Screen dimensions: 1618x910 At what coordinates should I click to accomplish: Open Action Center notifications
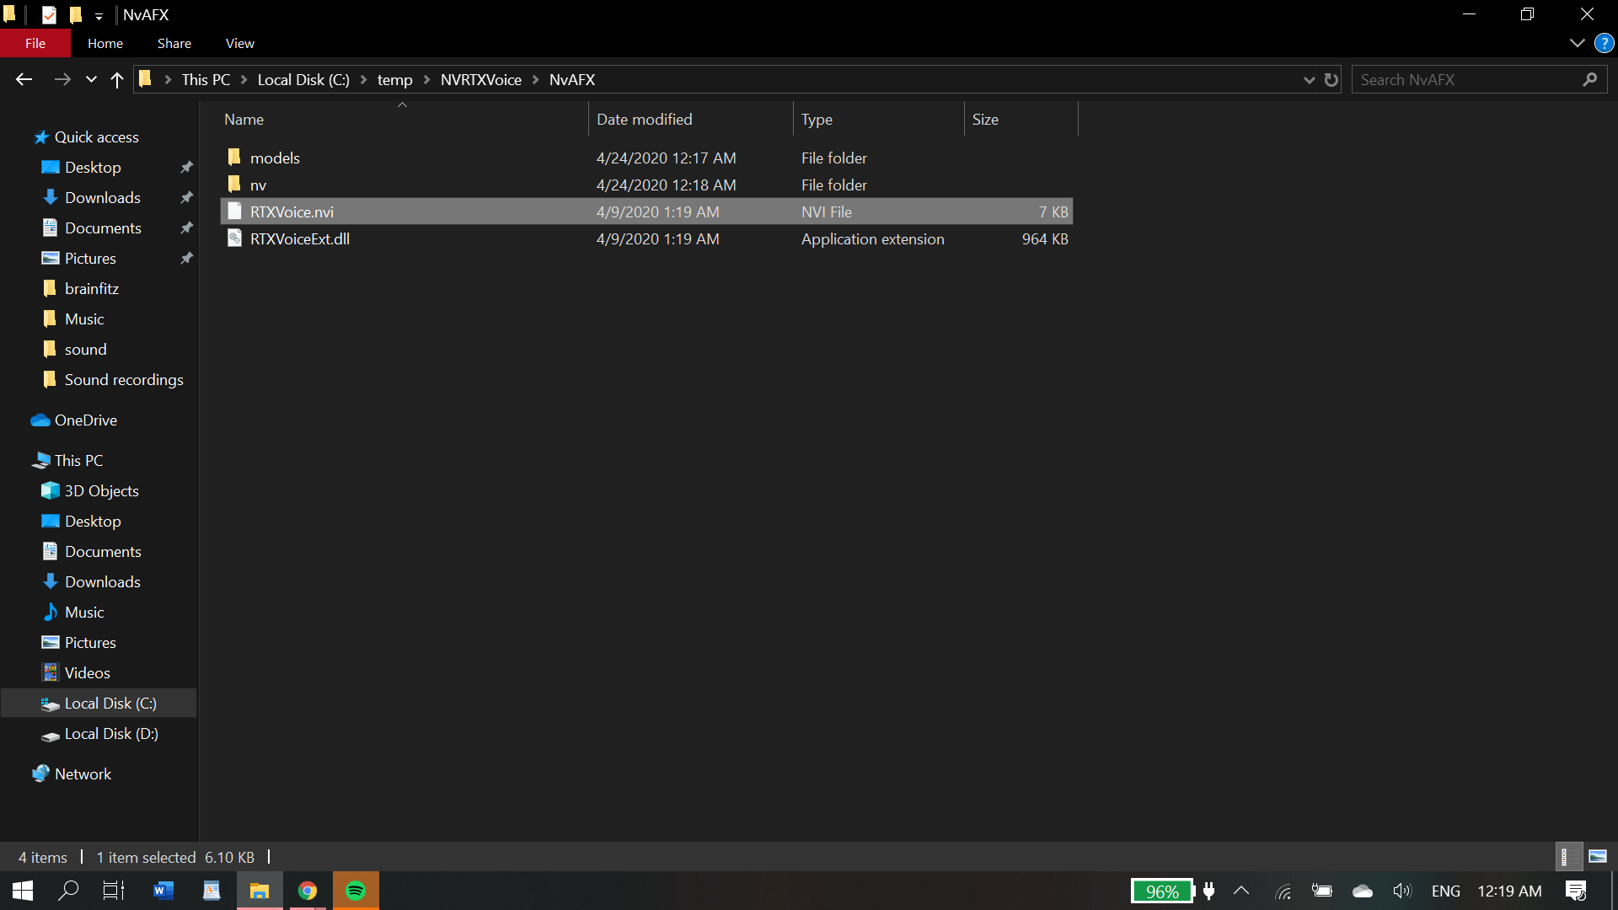tap(1576, 891)
